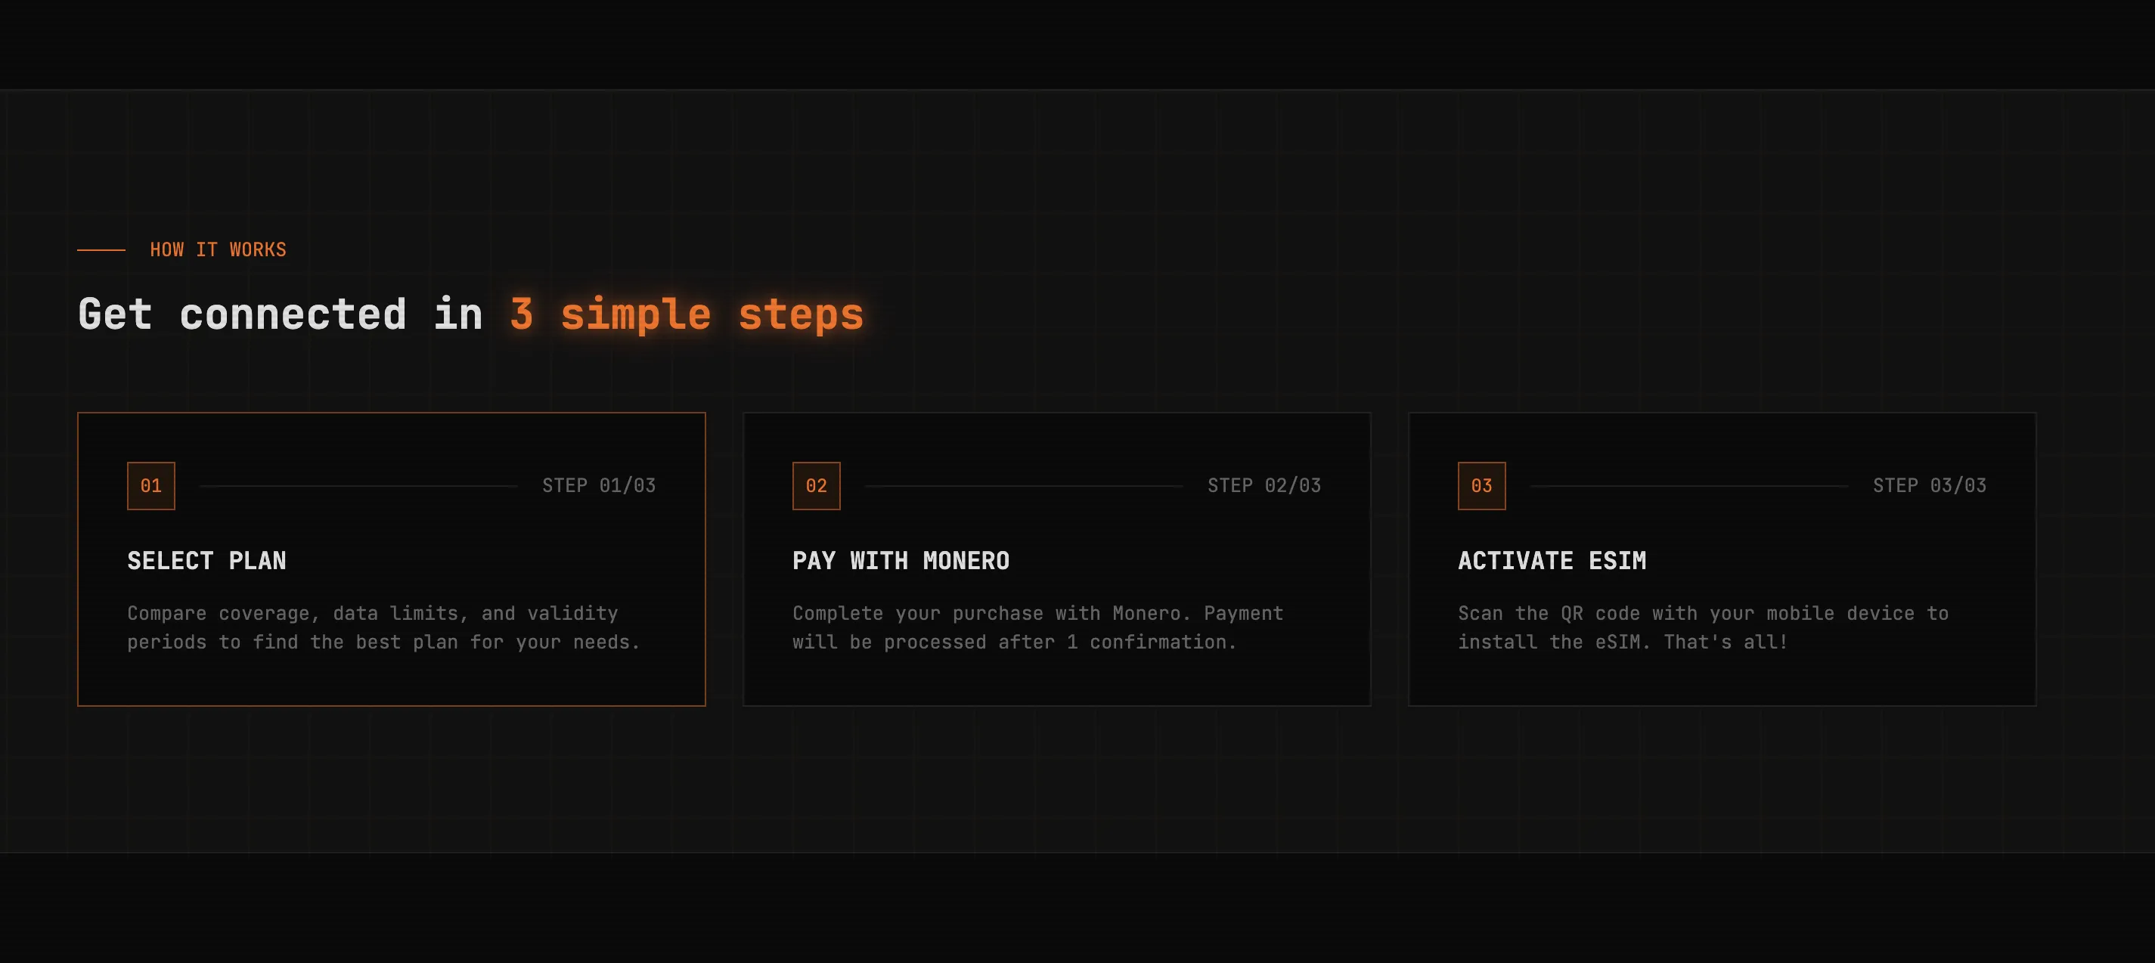
Task: Click the SELECT PLAN title
Action: [x=206, y=561]
